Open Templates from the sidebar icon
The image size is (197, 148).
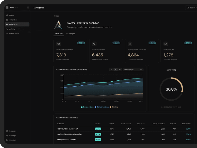click(7, 20)
